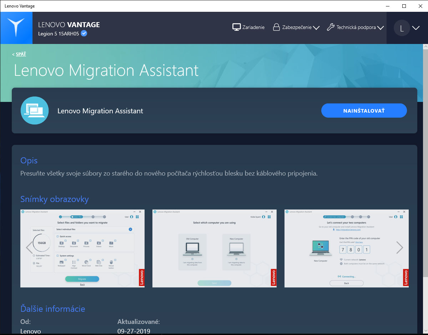The height and width of the screenshot is (335, 428).
Task: Open the PIN code screenshot thumbnail
Action: [346, 248]
